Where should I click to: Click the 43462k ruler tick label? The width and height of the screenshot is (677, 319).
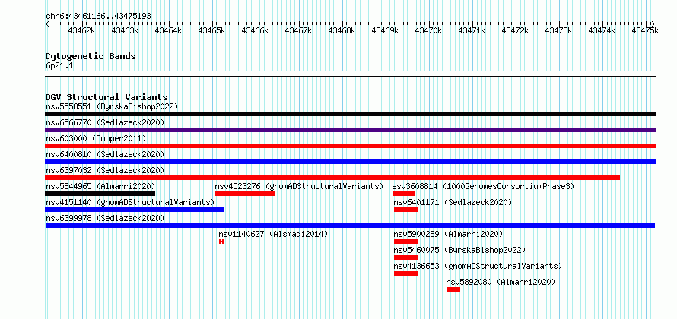[81, 30]
